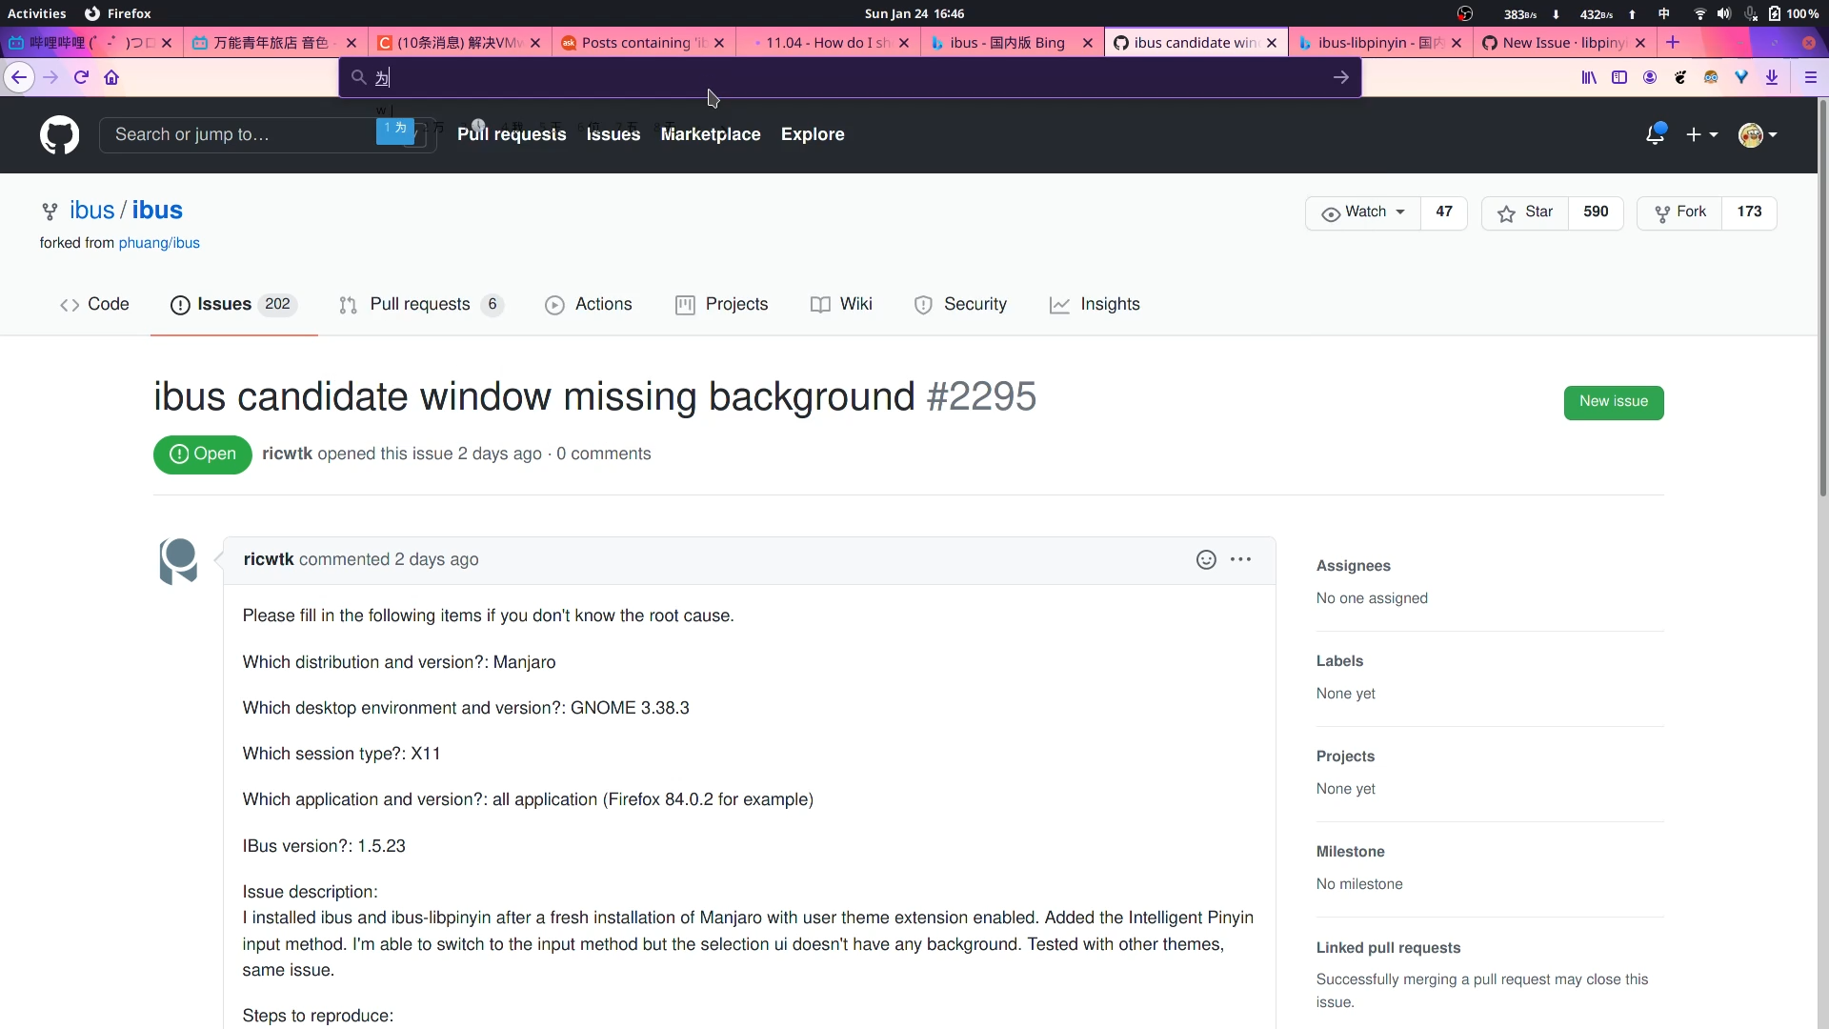Open Activities overview in top bar
The image size is (1829, 1029).
coord(37,13)
